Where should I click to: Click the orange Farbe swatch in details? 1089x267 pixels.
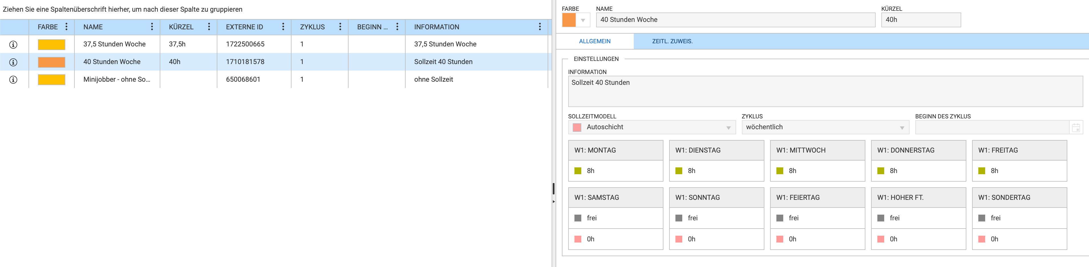[x=568, y=20]
